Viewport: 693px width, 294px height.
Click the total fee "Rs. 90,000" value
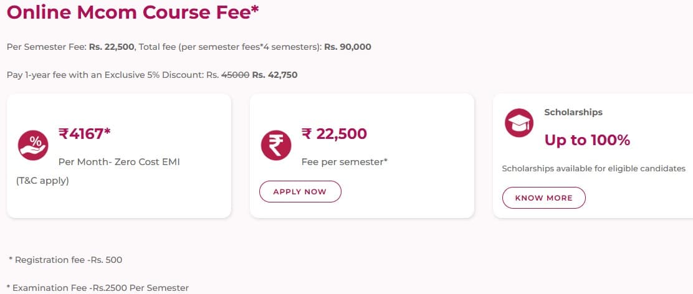coord(348,47)
